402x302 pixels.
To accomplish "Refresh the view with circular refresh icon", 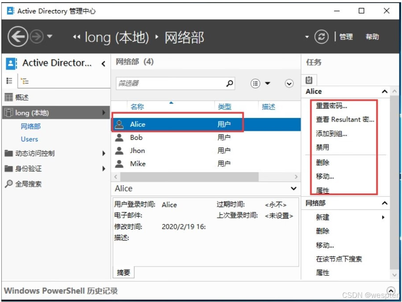I will 321,37.
